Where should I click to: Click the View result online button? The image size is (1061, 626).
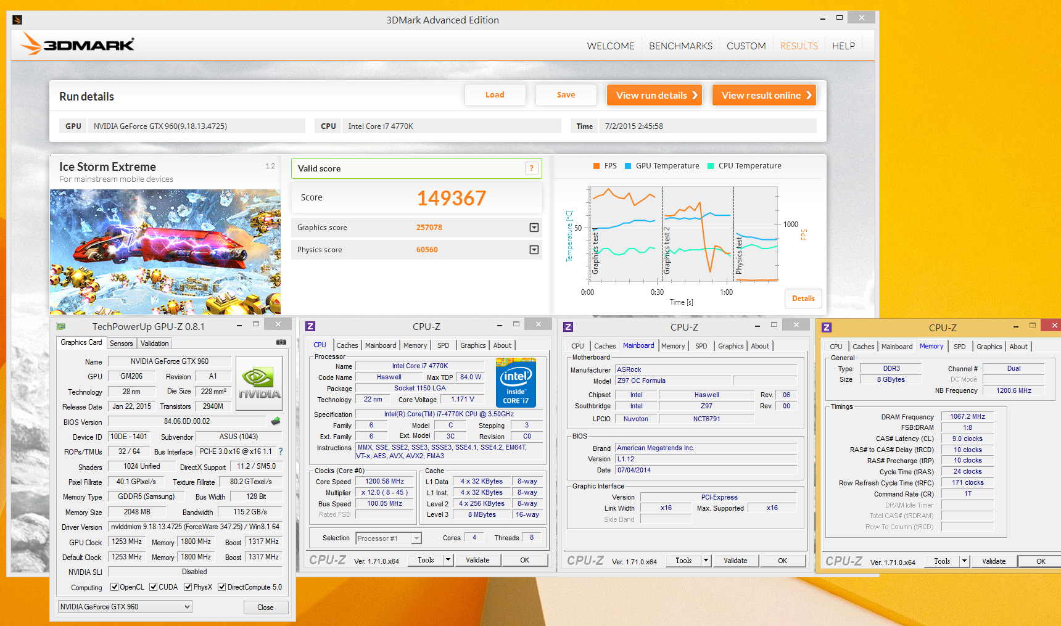point(764,95)
